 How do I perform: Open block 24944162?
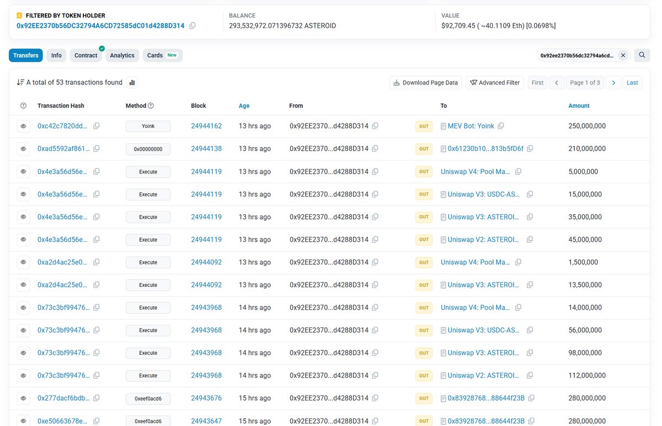pyautogui.click(x=206, y=126)
